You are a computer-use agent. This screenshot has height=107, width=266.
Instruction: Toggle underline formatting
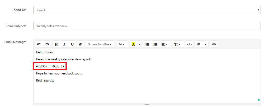[72, 44]
